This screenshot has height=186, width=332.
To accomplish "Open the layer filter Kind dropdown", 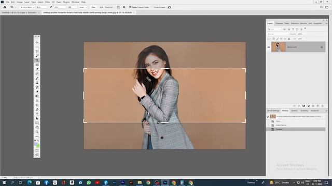I will coord(274,29).
